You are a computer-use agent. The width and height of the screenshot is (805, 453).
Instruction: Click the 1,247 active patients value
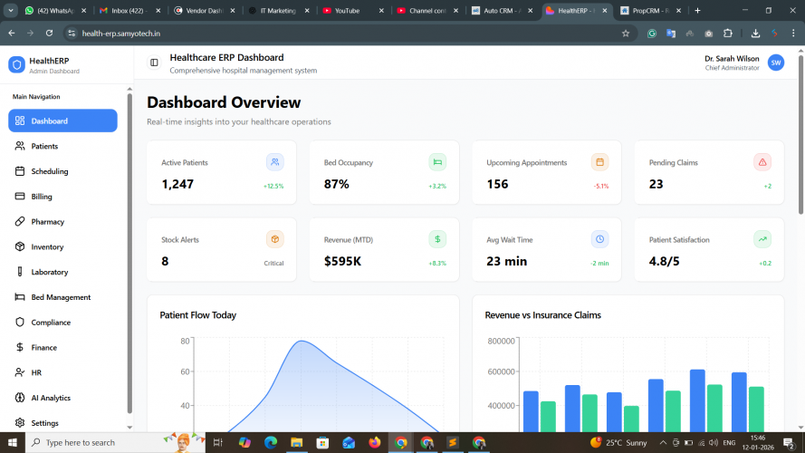(x=177, y=184)
